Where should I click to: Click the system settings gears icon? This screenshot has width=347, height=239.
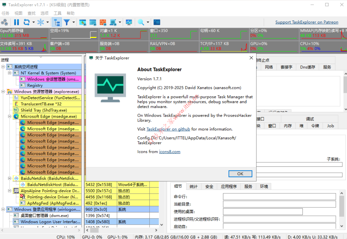point(4,22)
